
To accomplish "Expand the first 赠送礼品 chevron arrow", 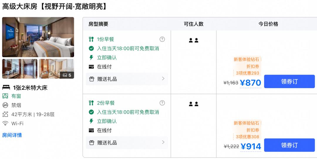I will point(163,79).
